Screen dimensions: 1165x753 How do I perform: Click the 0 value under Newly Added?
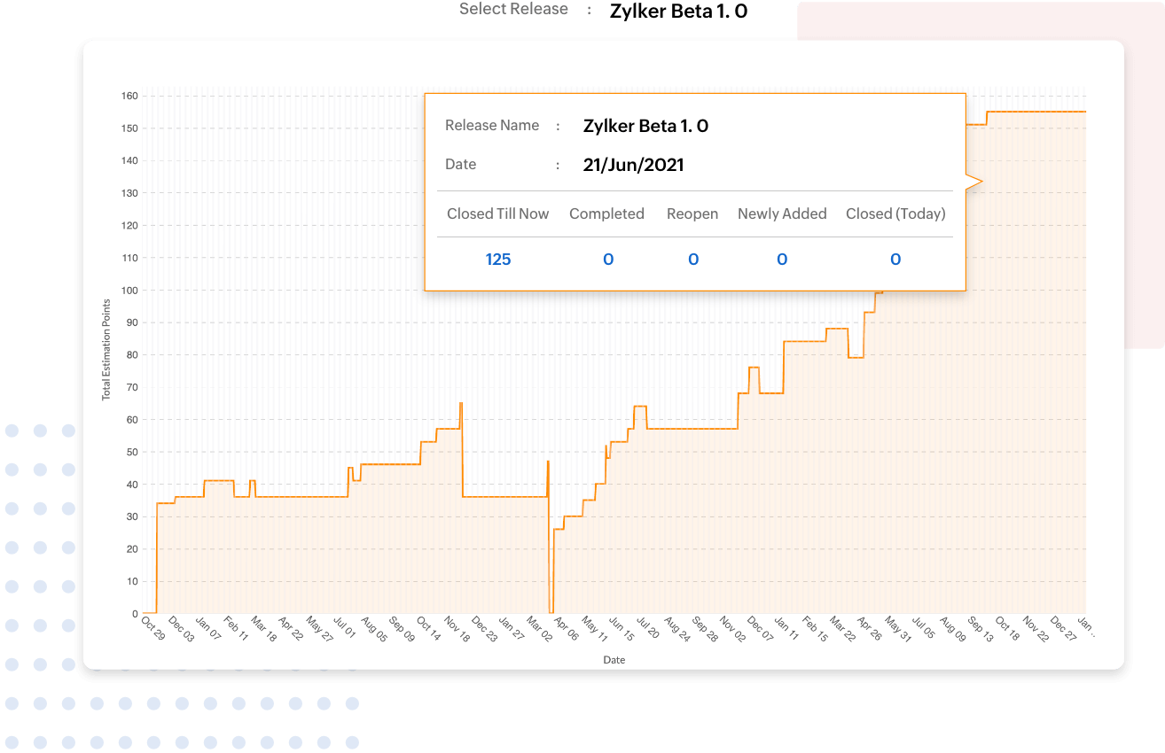pyautogui.click(x=782, y=260)
